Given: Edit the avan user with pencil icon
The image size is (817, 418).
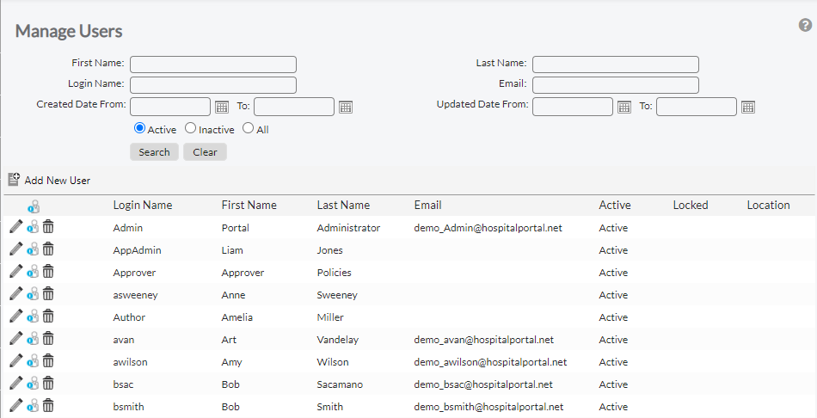Looking at the screenshot, I should click(x=15, y=339).
